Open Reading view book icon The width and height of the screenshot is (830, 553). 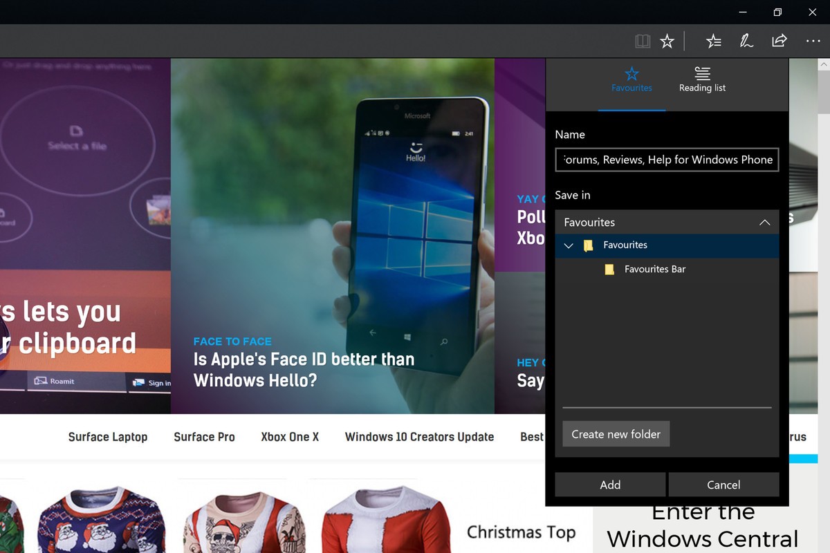tap(643, 41)
